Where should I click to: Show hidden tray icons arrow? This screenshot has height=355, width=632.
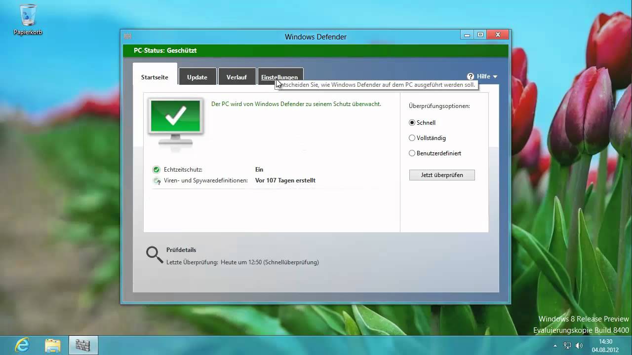(x=555, y=346)
